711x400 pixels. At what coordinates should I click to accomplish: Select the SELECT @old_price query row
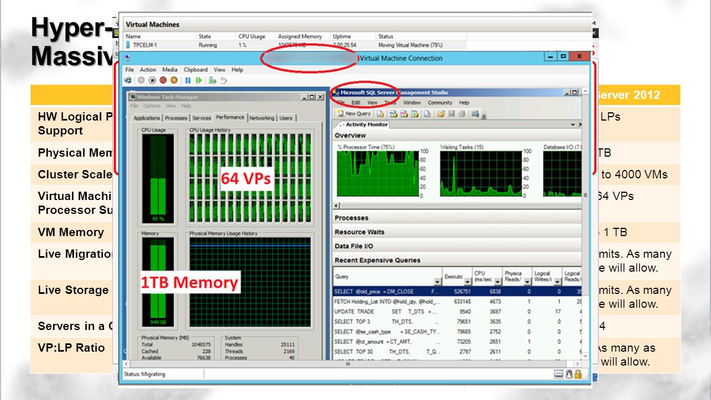(458, 291)
